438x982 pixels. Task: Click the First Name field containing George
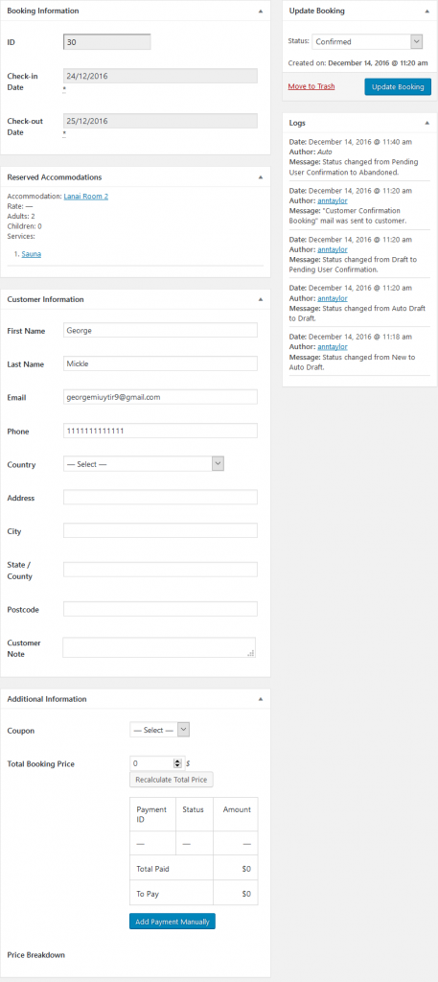(160, 330)
